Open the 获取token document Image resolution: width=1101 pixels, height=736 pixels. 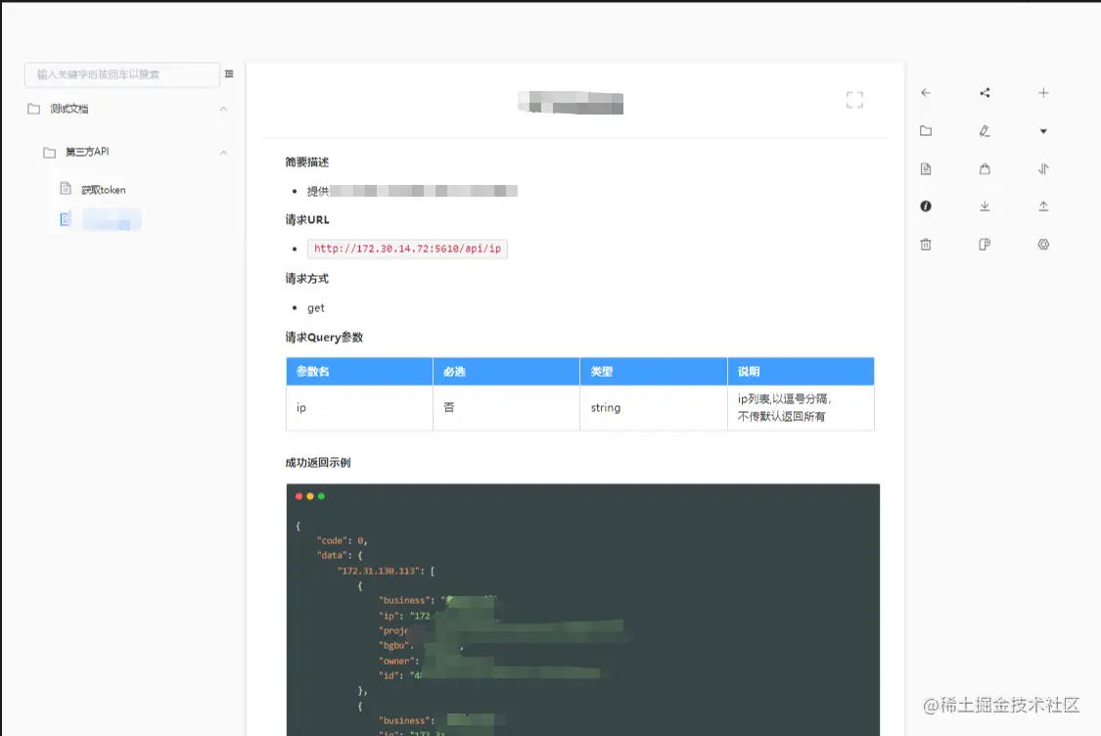103,190
